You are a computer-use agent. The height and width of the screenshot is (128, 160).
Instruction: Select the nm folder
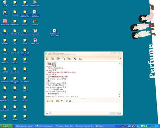25,70
